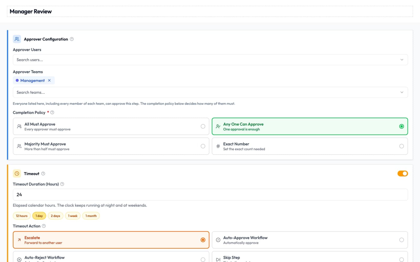
Task: Click the Timeout clock icon
Action: (x=17, y=173)
